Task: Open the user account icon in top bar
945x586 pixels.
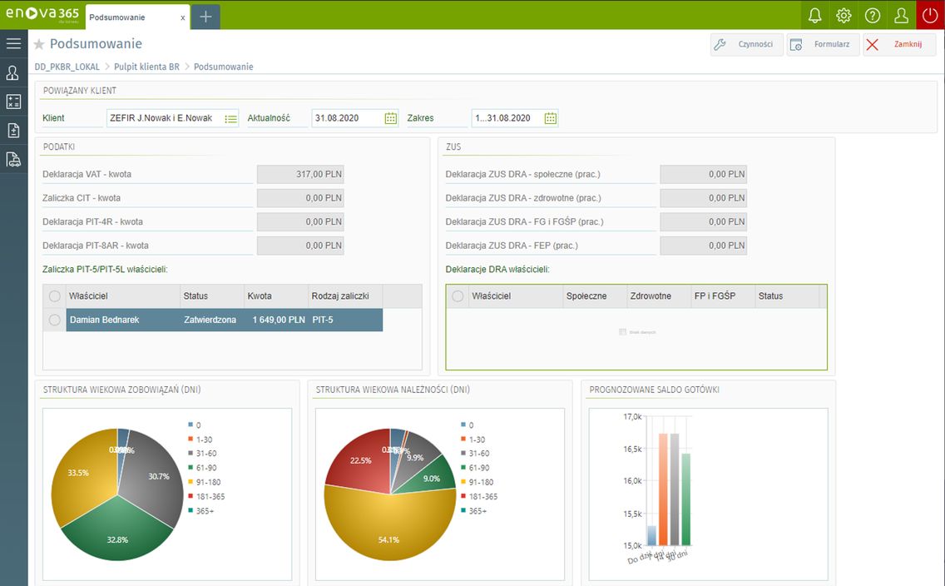Action: click(902, 15)
